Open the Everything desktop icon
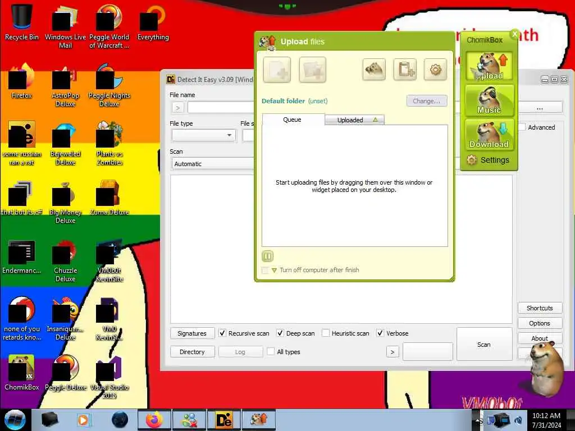575x431 pixels. click(153, 22)
